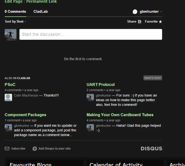Click your avatar beside the comment box
This screenshot has height=166, width=185.
tap(11, 35)
